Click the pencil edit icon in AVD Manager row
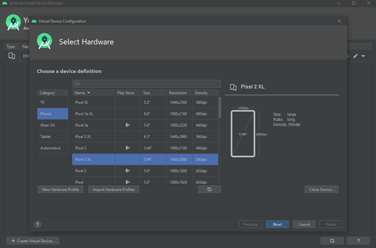Viewport: 376px width, 248px height. [356, 56]
